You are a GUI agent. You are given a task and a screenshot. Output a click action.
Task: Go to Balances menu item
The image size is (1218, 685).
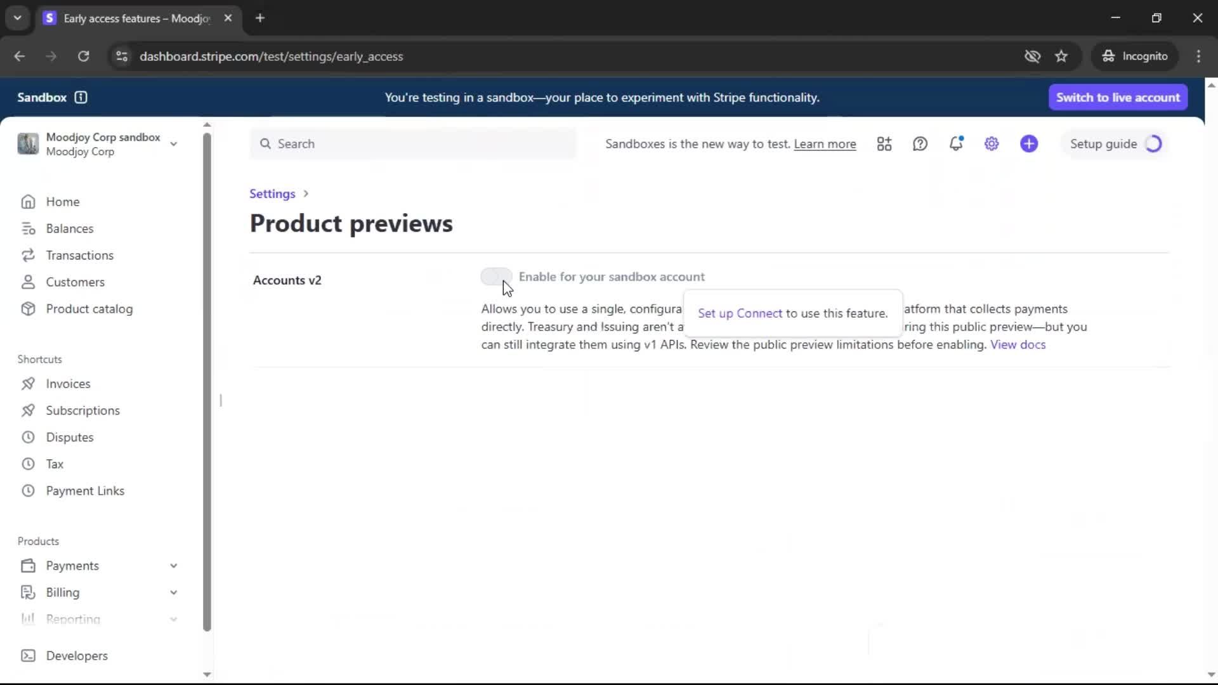pos(69,228)
